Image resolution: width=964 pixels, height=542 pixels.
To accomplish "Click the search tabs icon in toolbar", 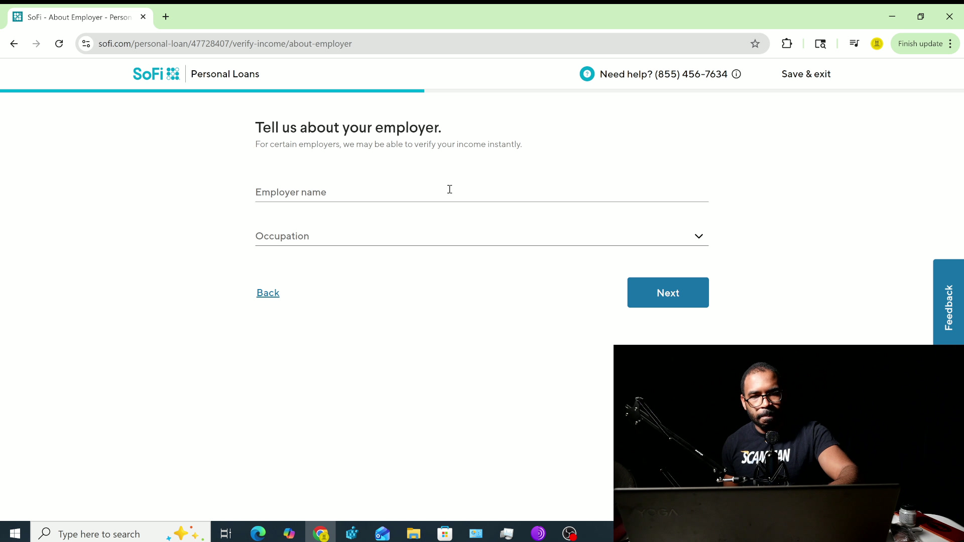I will pos(820,44).
